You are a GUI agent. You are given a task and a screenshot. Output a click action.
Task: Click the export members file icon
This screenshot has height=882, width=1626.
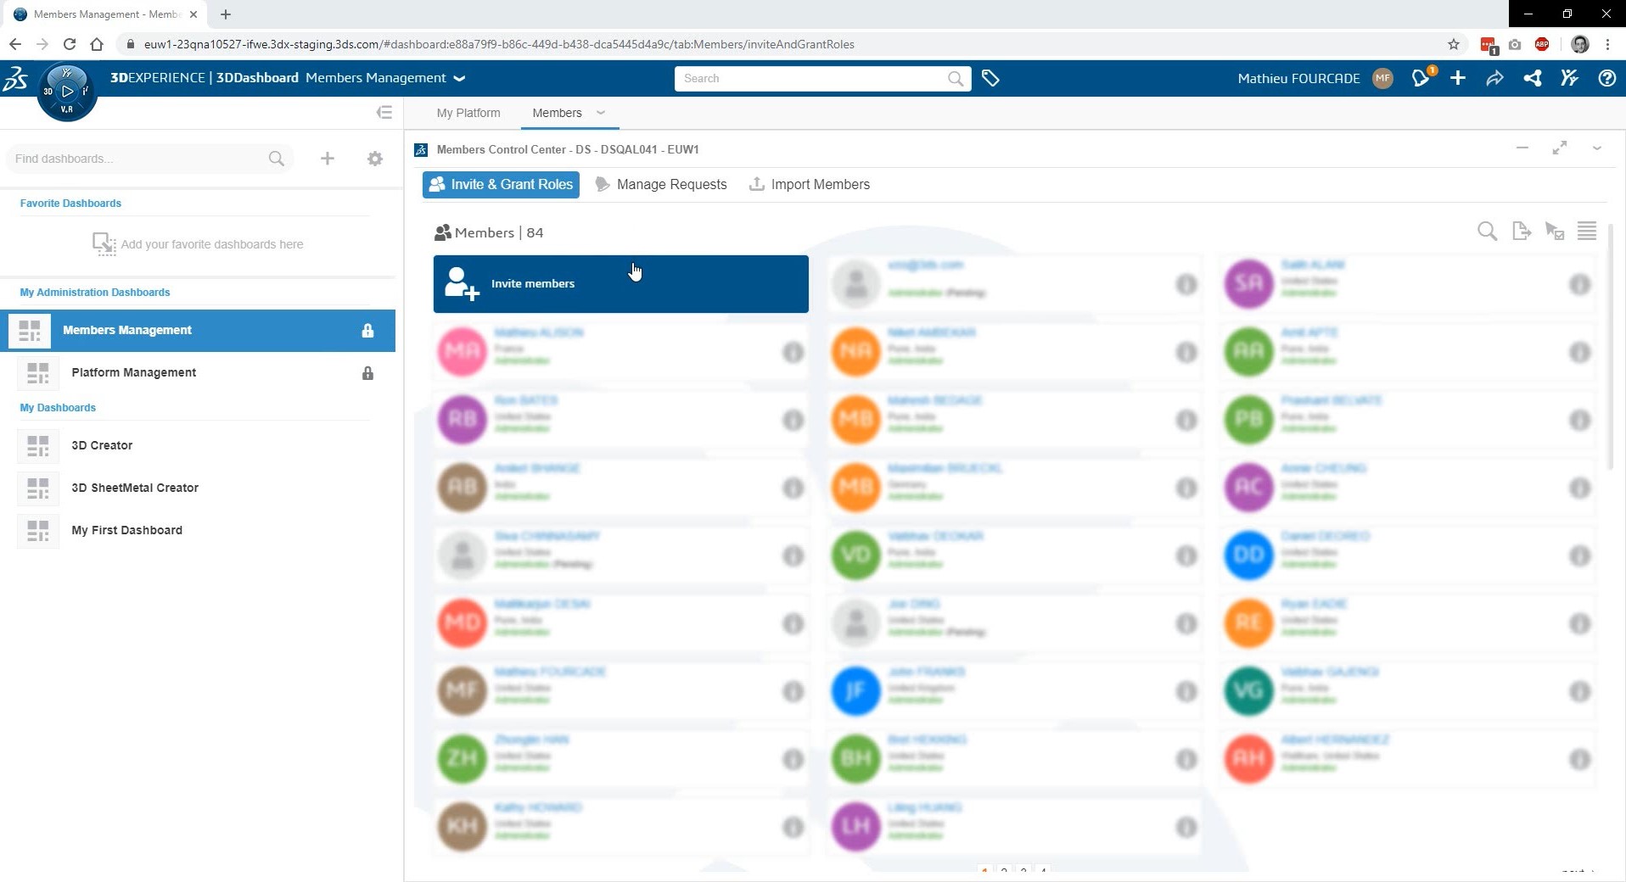tap(1521, 231)
